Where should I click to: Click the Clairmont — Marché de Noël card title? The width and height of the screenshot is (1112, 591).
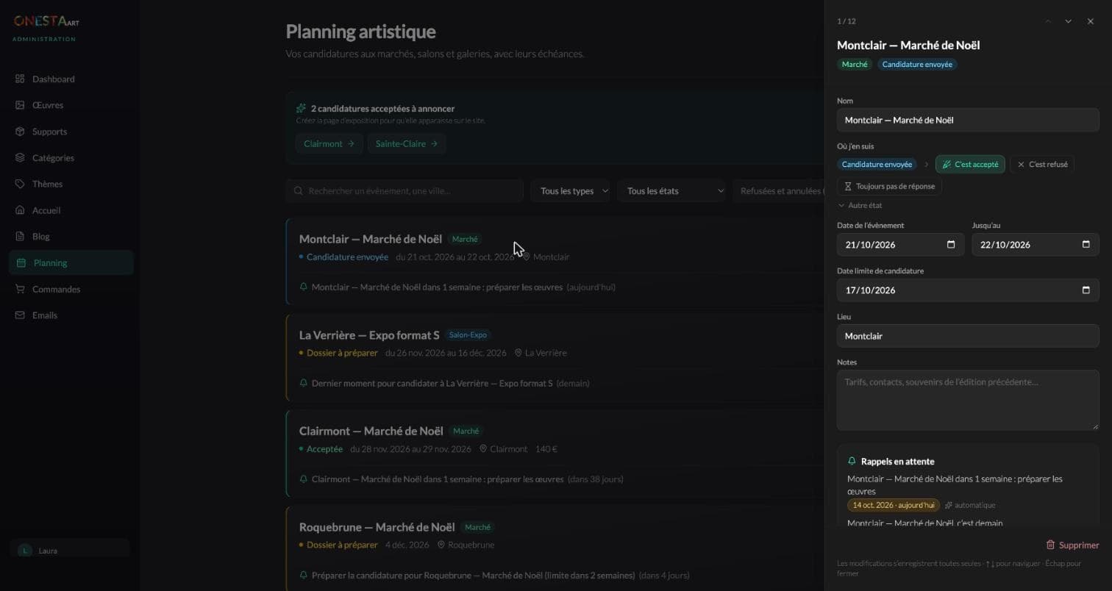tap(371, 431)
